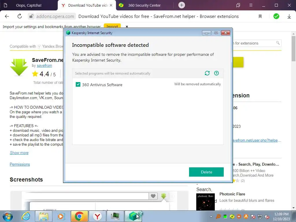This screenshot has width=296, height=222.
Task: Reload the current page
Action: [x=20, y=16]
